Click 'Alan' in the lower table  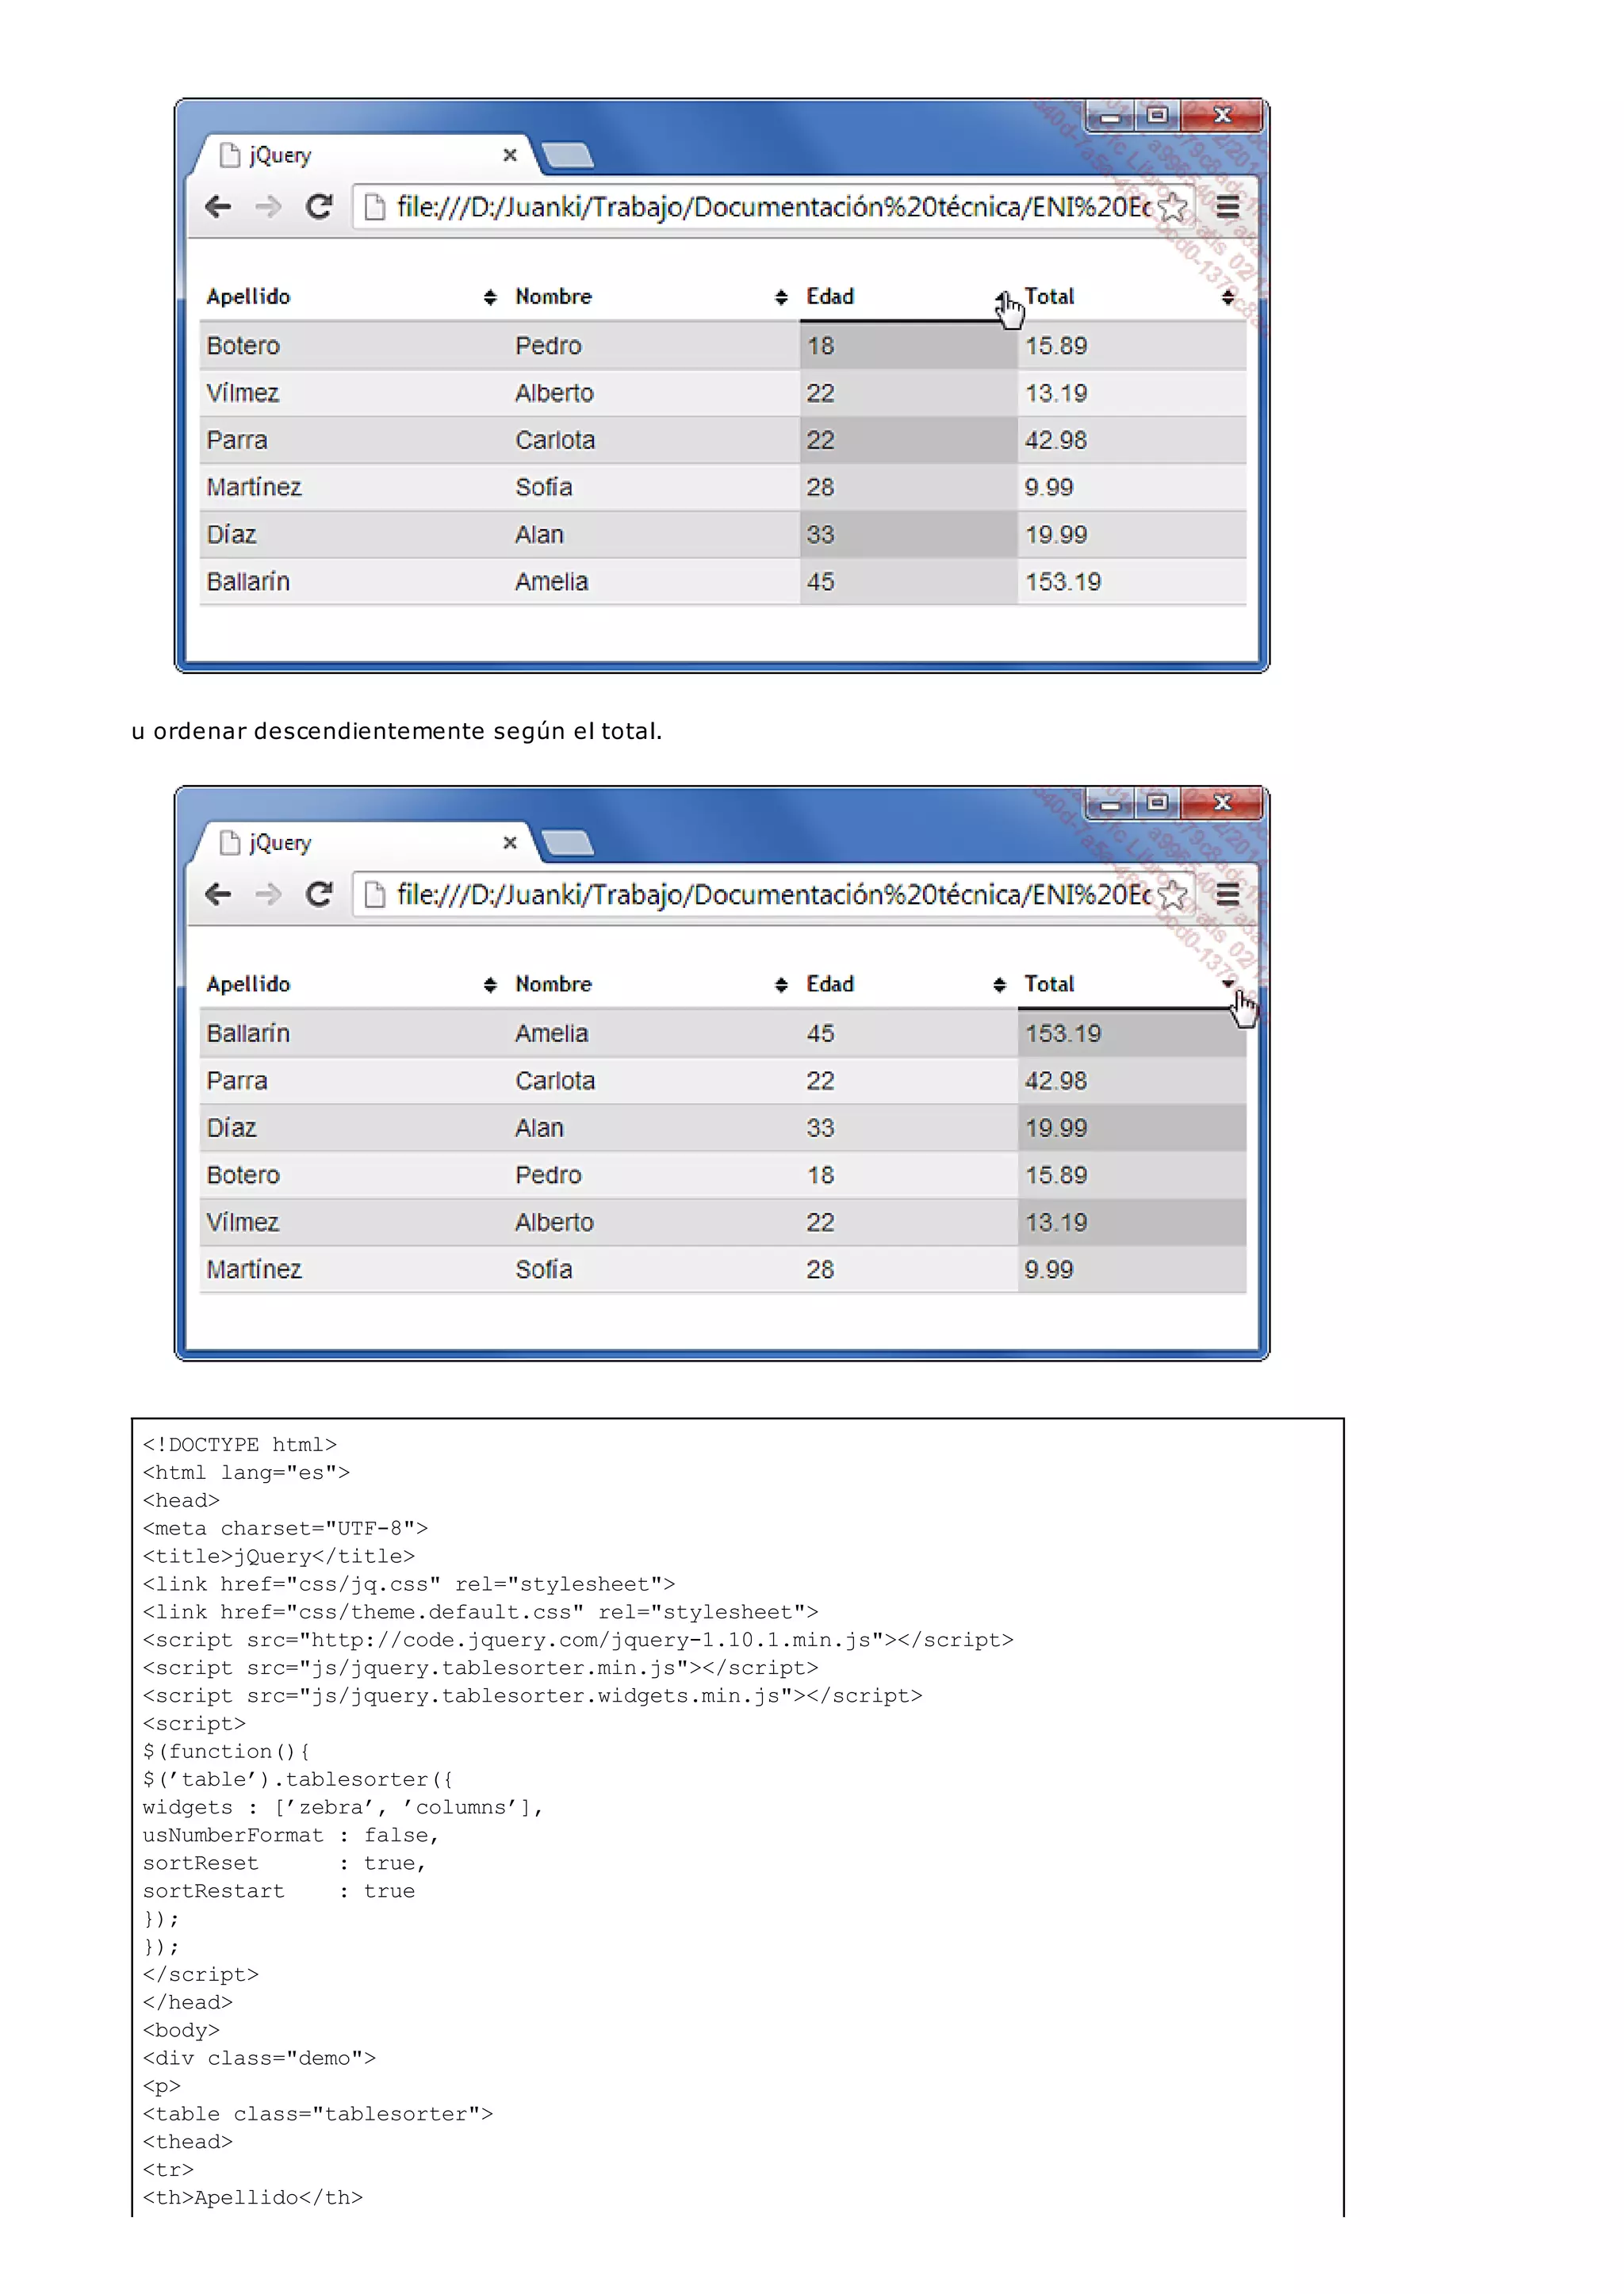[x=539, y=1128]
